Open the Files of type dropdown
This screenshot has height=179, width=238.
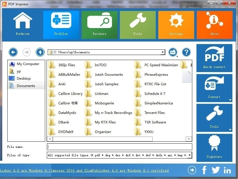189,155
